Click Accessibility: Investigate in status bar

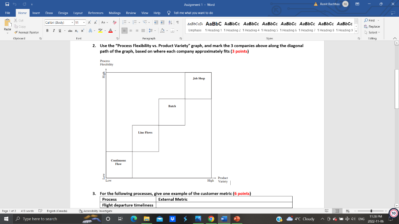(x=96, y=211)
